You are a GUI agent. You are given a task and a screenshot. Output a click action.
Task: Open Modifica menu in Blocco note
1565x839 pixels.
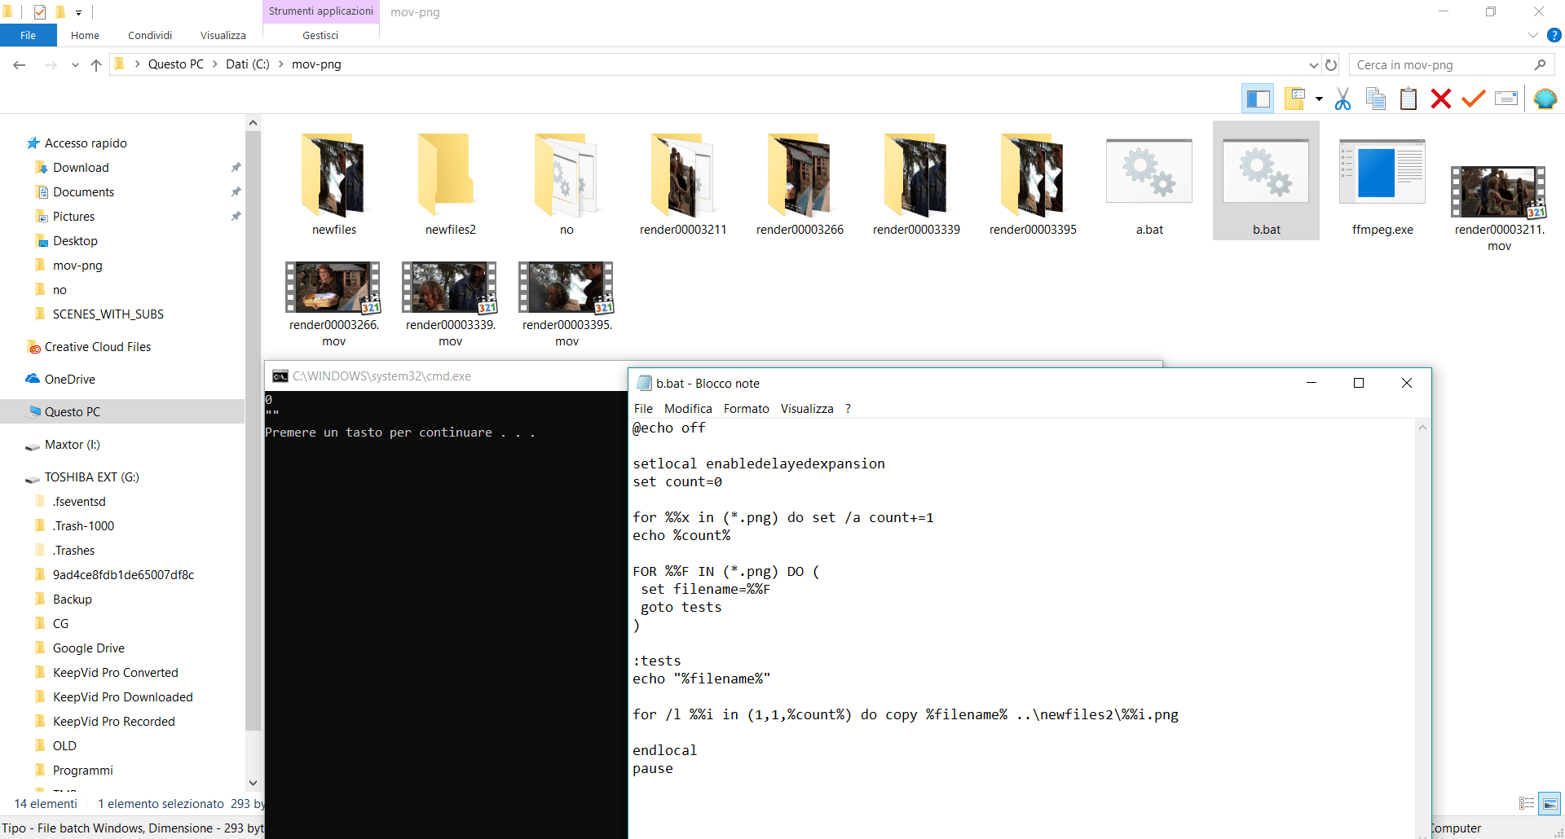coord(688,409)
